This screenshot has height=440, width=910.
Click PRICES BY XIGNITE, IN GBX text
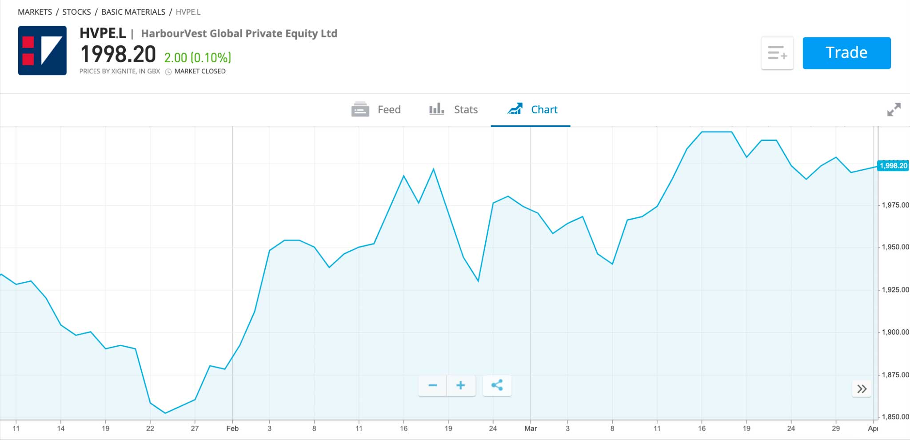tap(120, 71)
